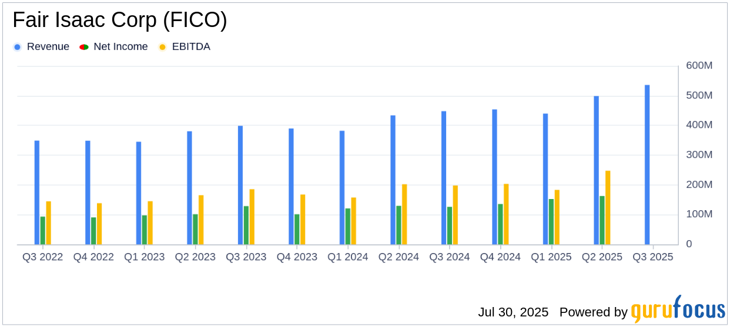Screen dimensions: 730x327
Task: Click the Jul 30, 2025 date text
Action: [x=513, y=312]
